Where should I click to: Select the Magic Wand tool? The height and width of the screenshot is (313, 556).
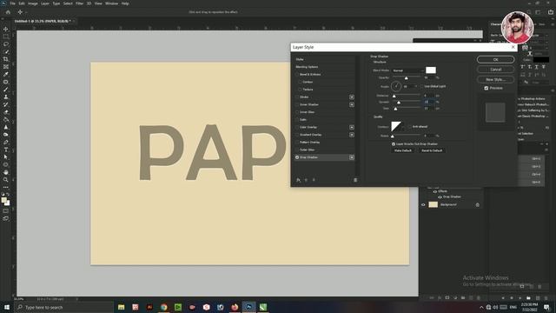(x=6, y=51)
